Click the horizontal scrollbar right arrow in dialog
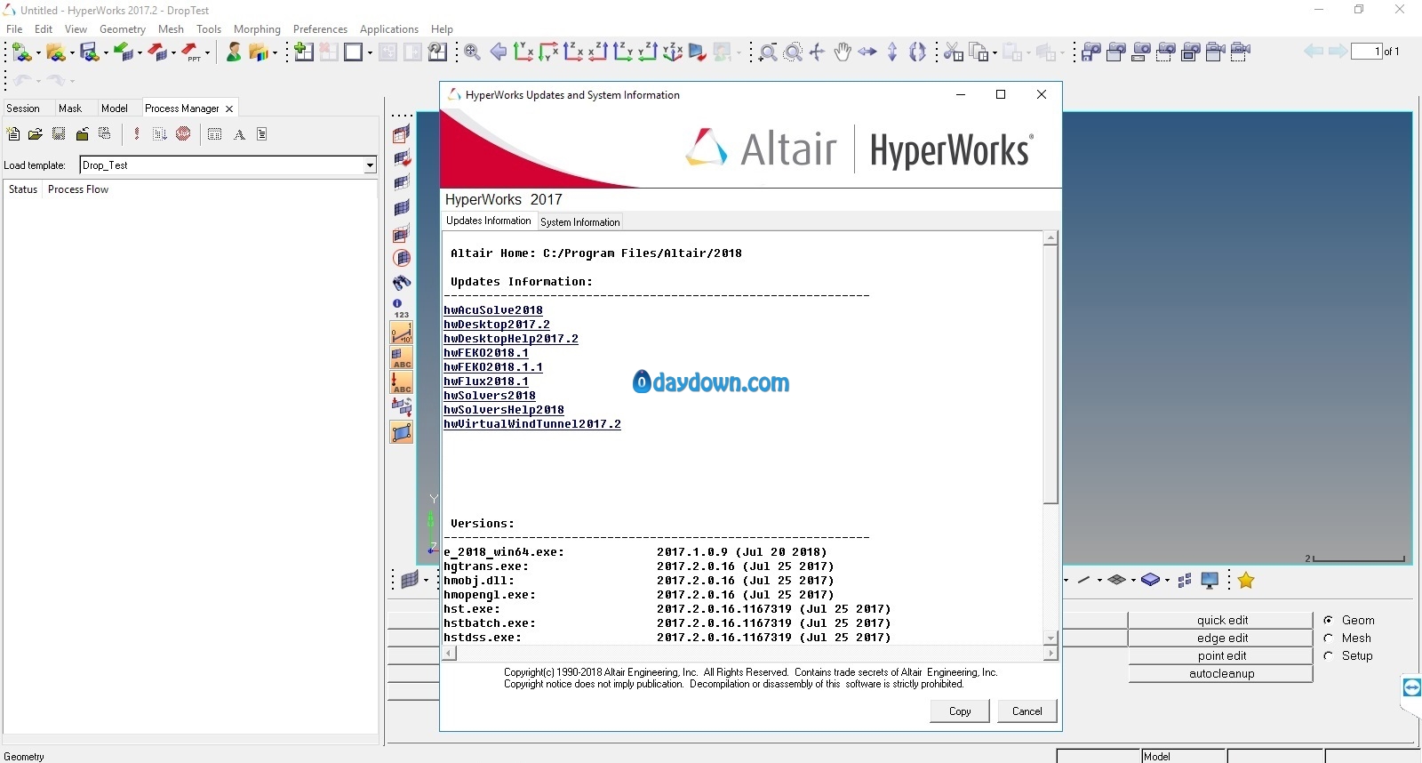Screen dimensions: 1422x763 click(x=1051, y=654)
